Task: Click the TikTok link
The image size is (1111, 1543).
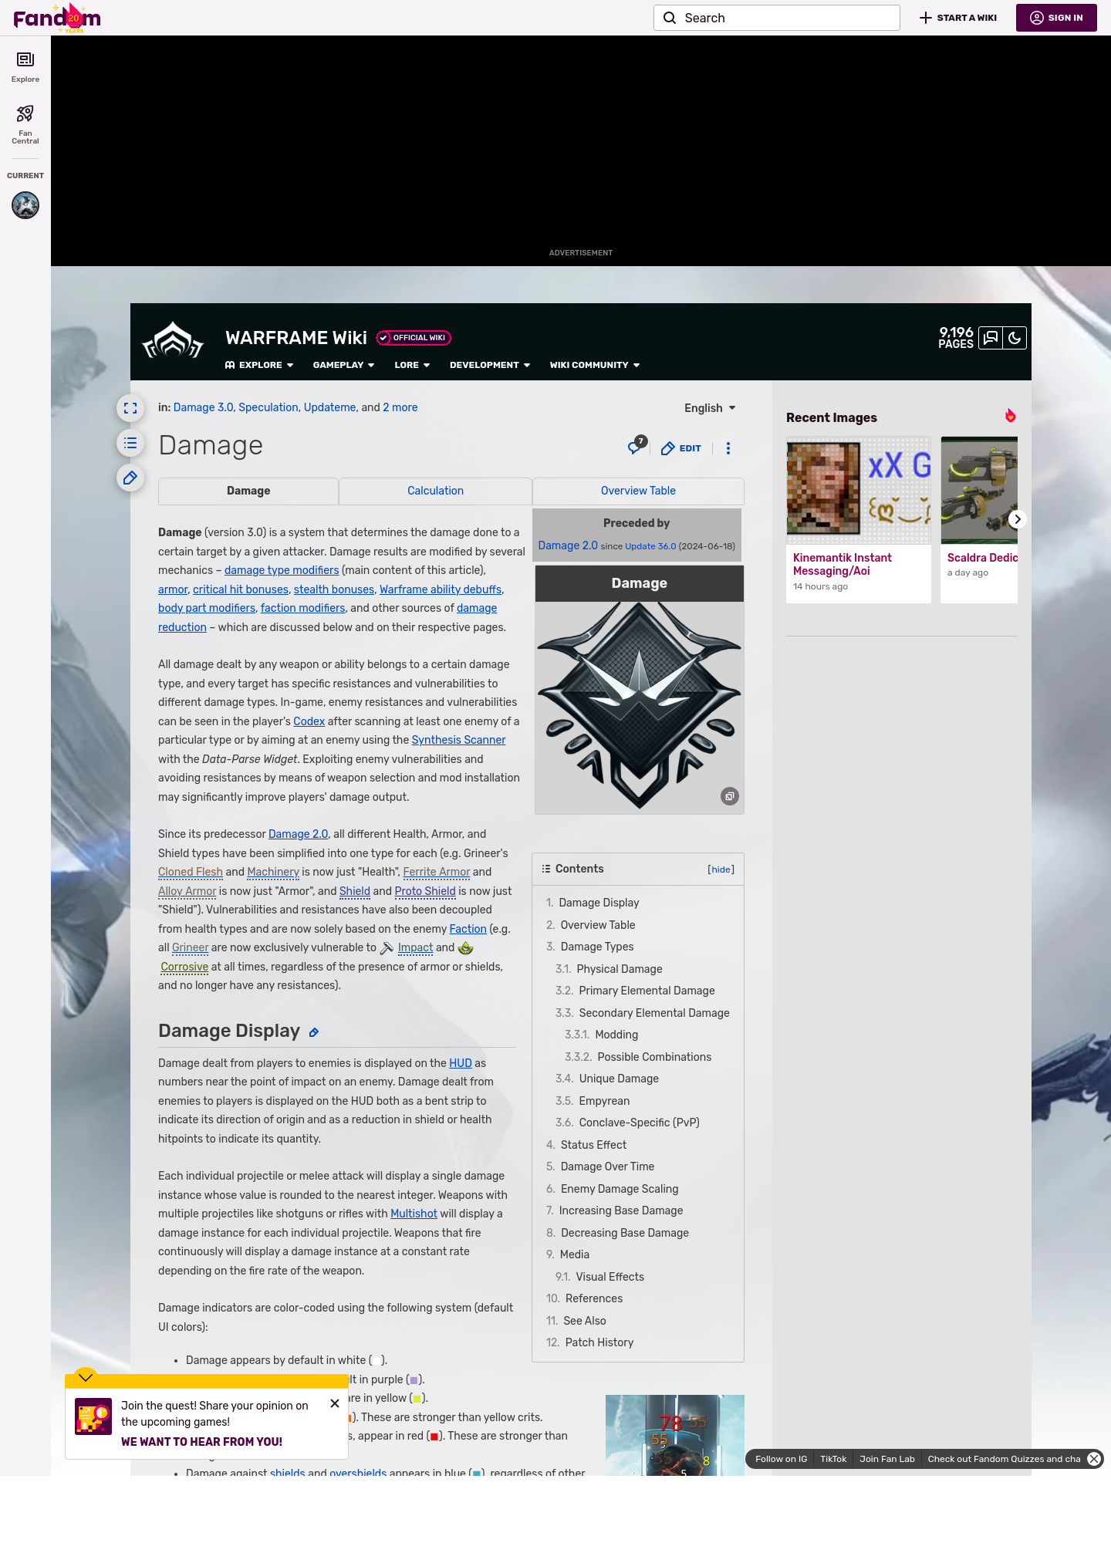Action: pyautogui.click(x=833, y=1459)
